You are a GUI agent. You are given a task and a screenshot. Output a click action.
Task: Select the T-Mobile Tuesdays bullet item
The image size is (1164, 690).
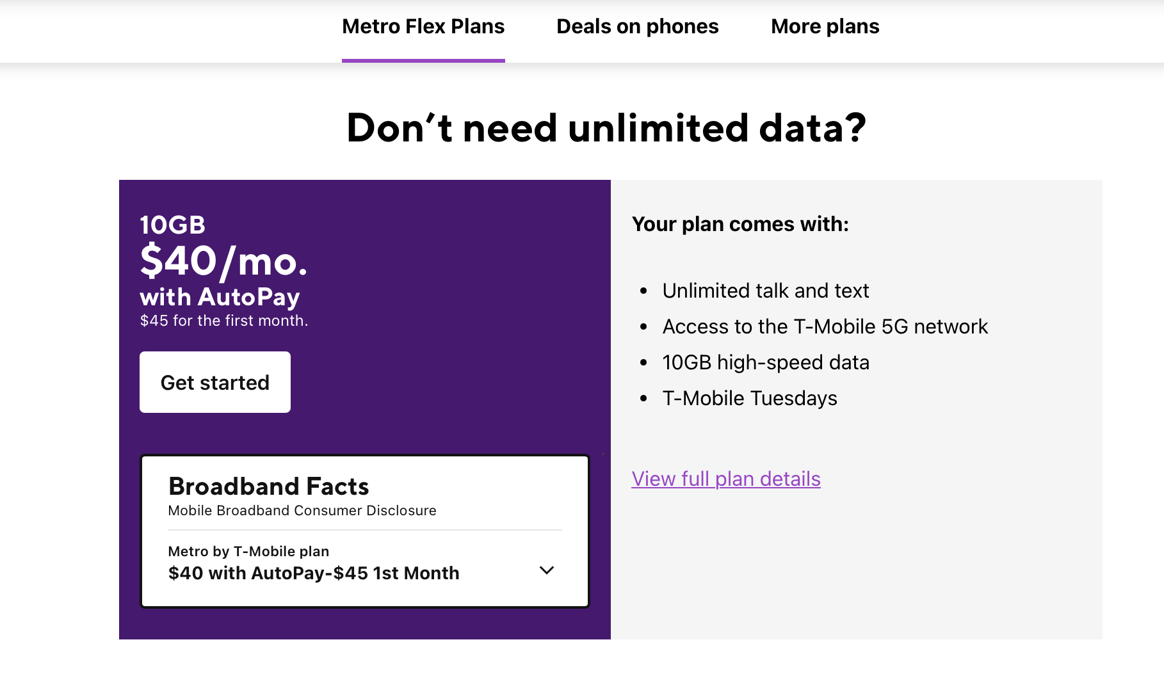click(750, 397)
